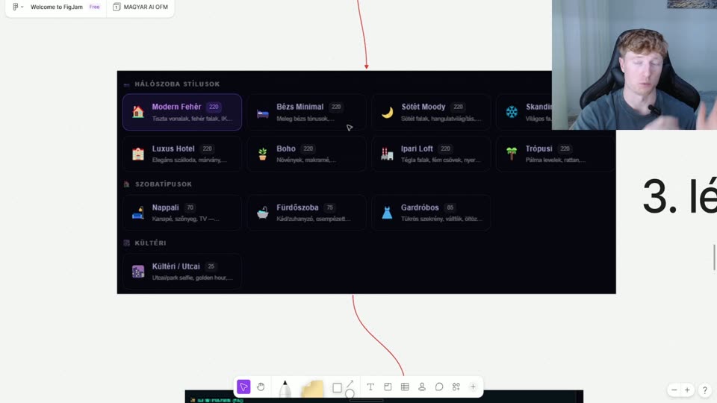
Task: Click the palm tree icon on Trópusi
Action: click(x=512, y=154)
